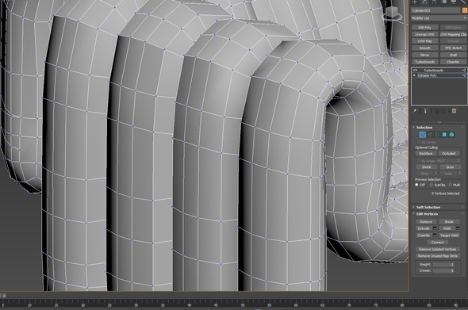Open Extrude vertex settings box

pyautogui.click(x=435, y=228)
